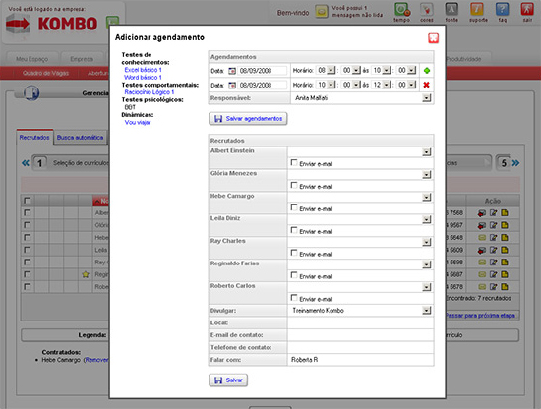The image size is (541, 409).
Task: Close the Adicionar agendamento dialog
Action: coord(434,38)
